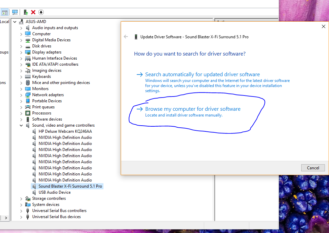Close the Update Driver Software dialog

[x=324, y=26]
